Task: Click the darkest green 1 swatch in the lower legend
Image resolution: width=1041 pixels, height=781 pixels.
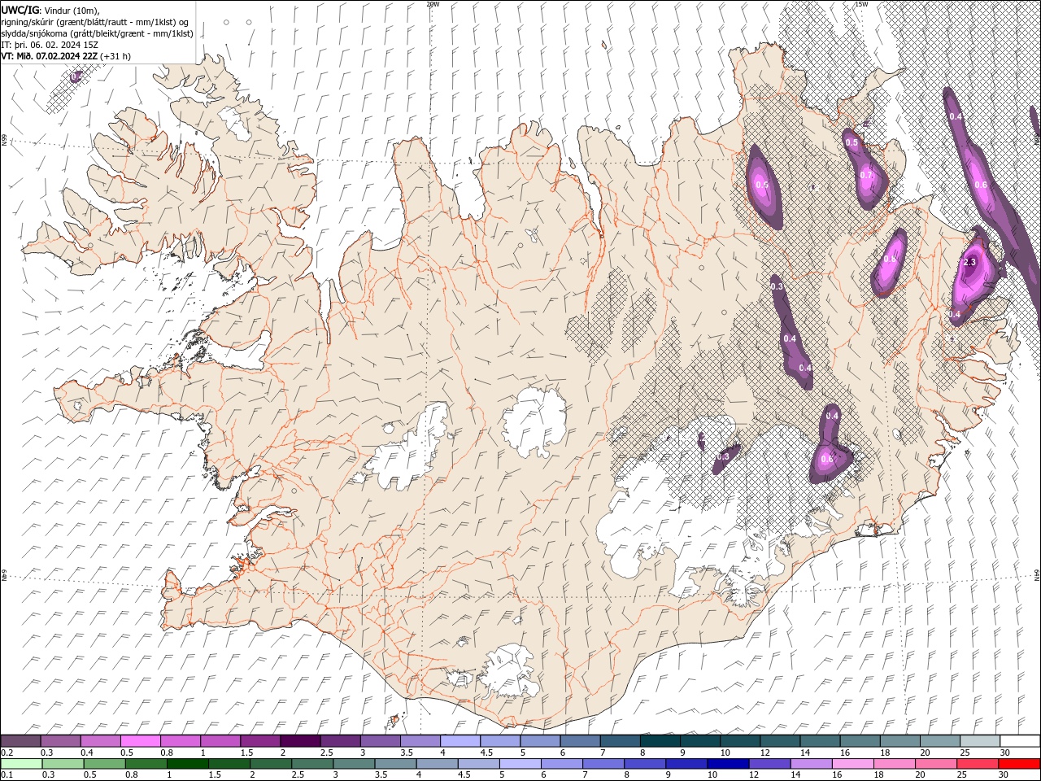Action: [x=187, y=764]
